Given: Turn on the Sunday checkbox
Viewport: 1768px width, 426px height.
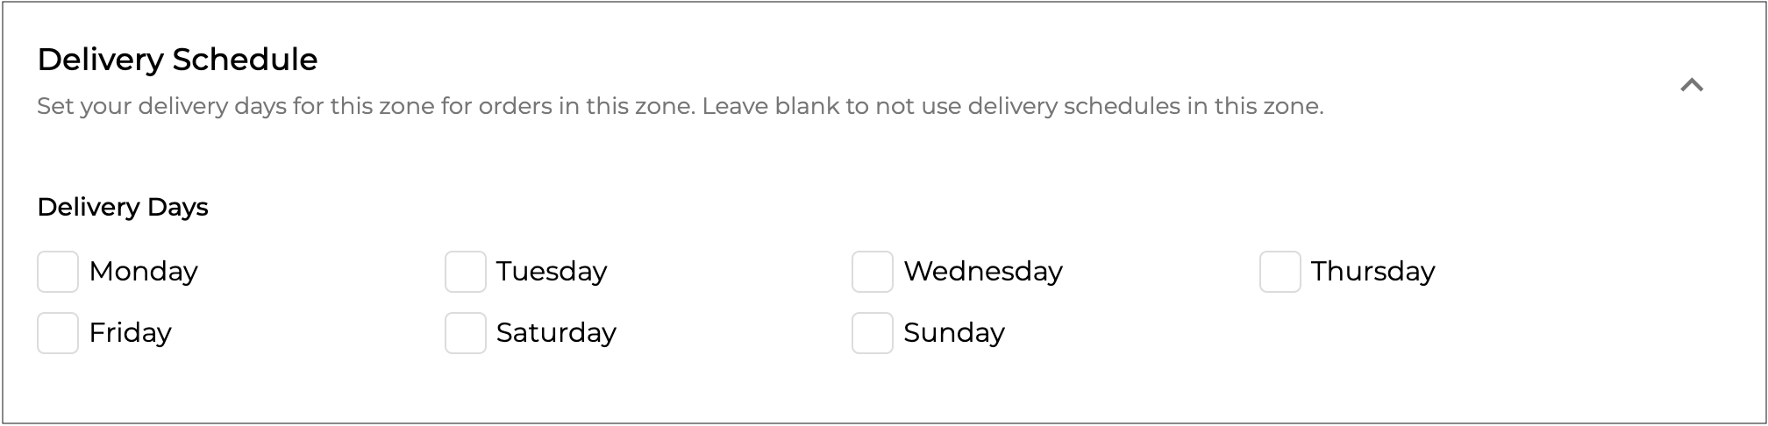Looking at the screenshot, I should pyautogui.click(x=873, y=333).
